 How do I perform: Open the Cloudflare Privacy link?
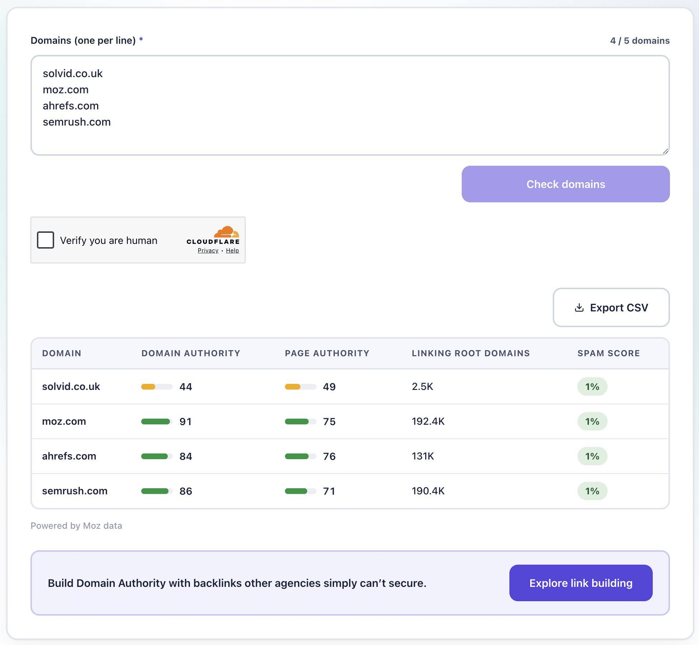pos(208,250)
